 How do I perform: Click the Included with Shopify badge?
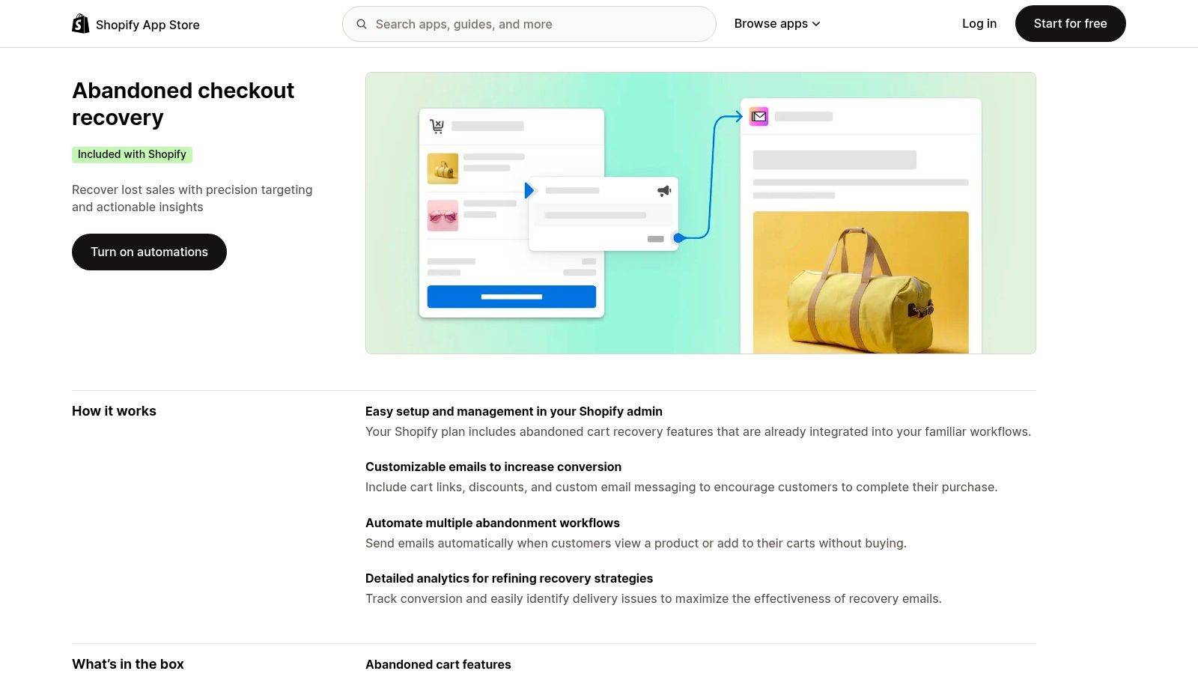[132, 154]
